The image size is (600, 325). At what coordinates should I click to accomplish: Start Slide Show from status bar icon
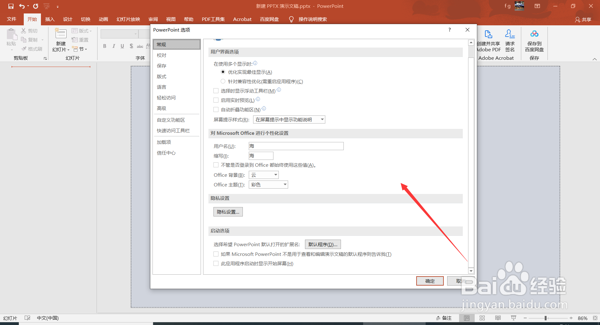click(x=513, y=318)
